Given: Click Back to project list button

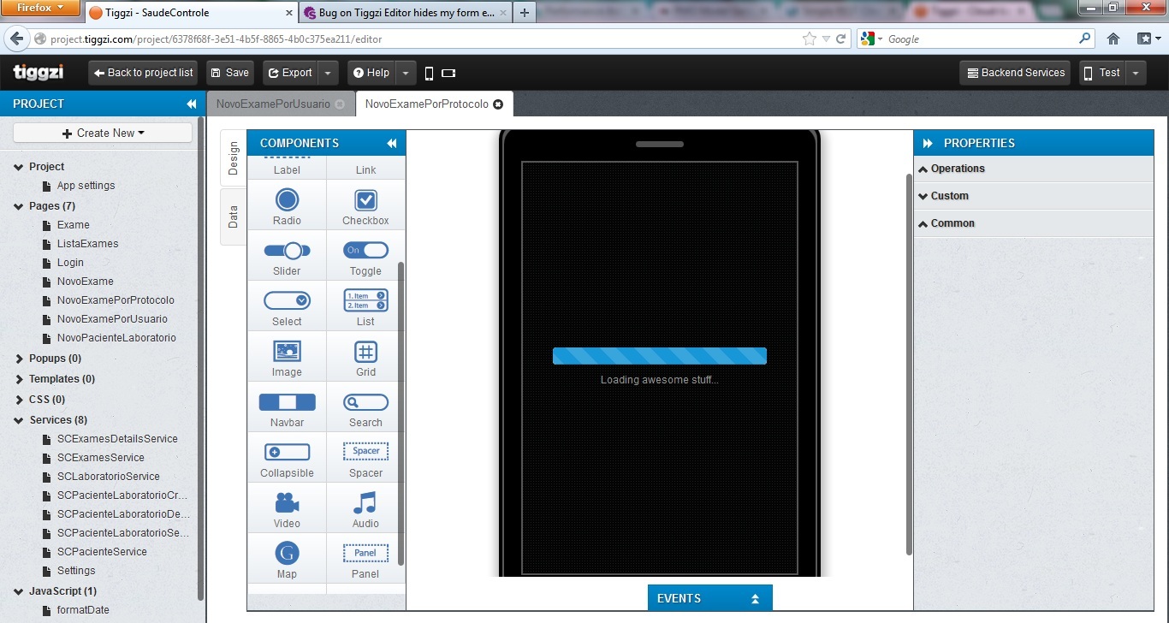Looking at the screenshot, I should (x=143, y=74).
